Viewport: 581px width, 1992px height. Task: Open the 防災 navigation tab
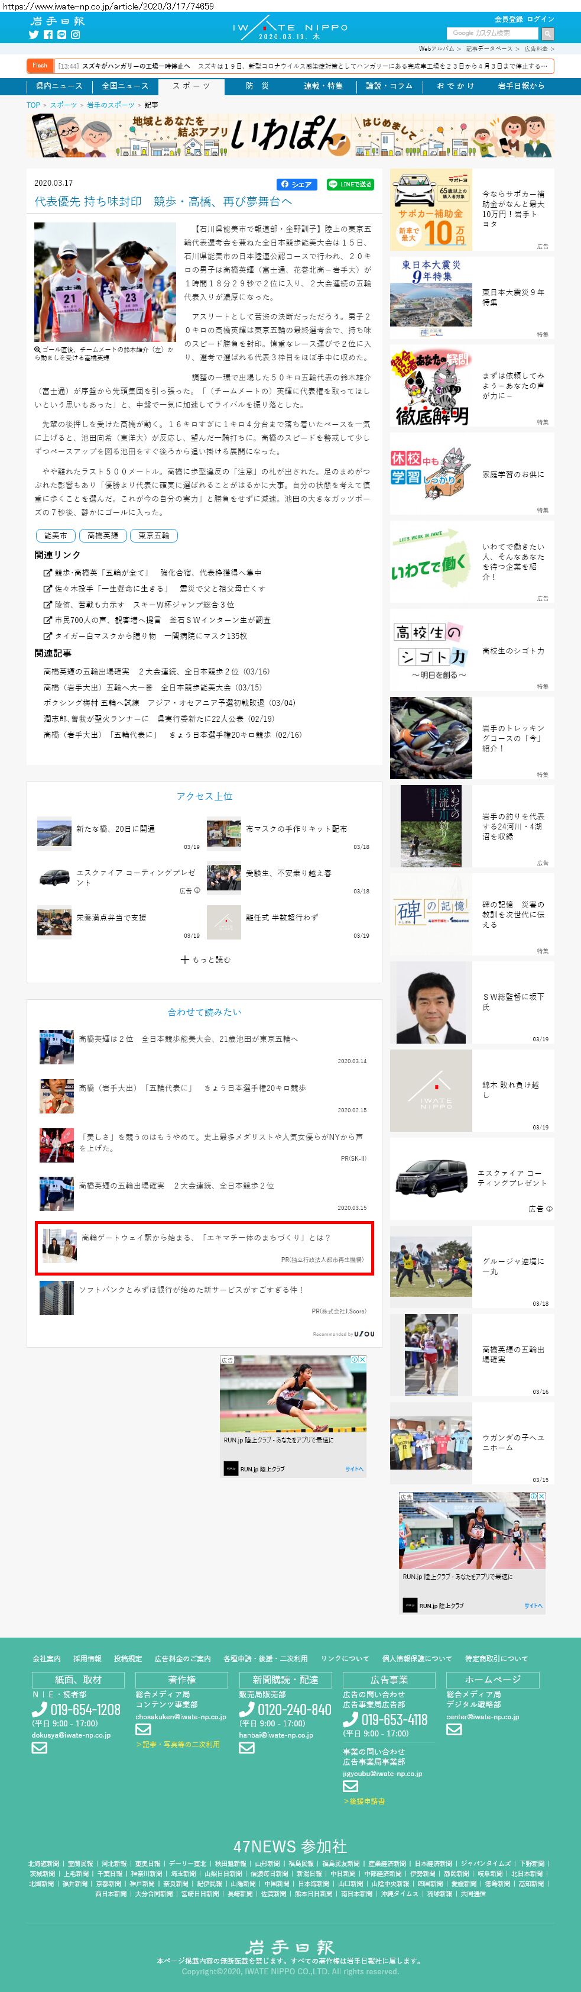click(x=257, y=86)
